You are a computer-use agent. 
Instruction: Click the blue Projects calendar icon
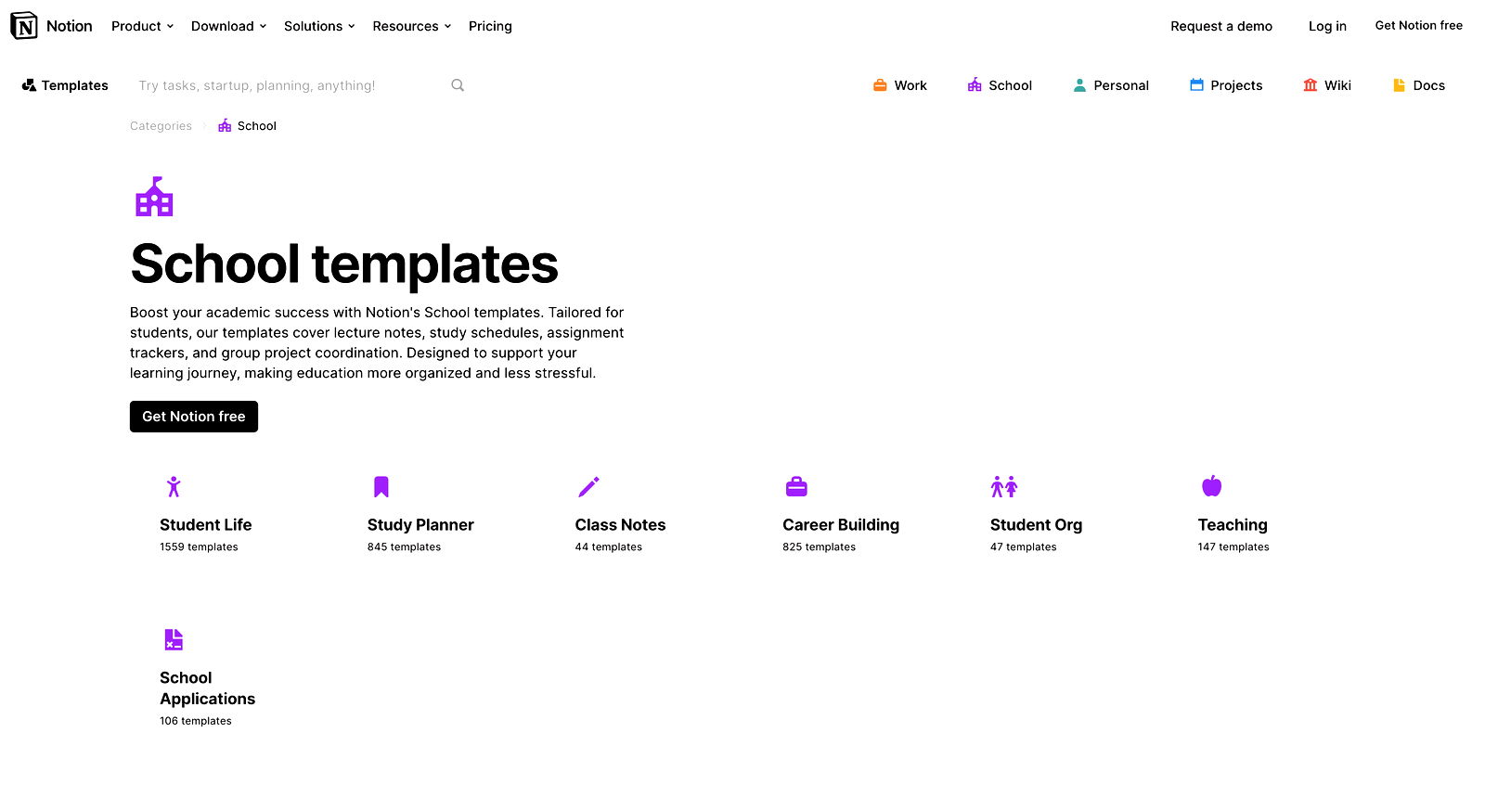(x=1196, y=85)
